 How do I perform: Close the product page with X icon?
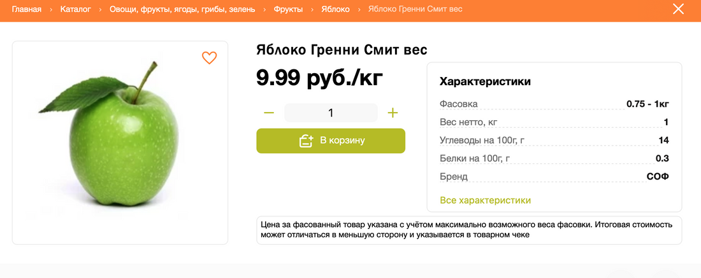tap(679, 10)
